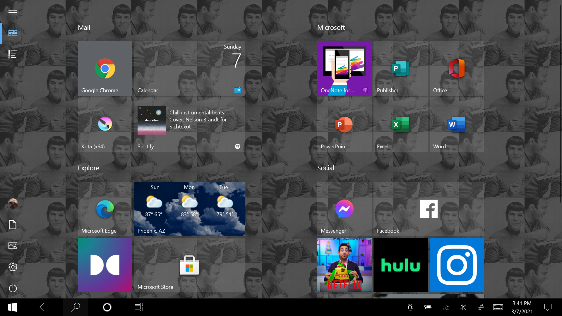Select the Social group heading

(x=325, y=168)
